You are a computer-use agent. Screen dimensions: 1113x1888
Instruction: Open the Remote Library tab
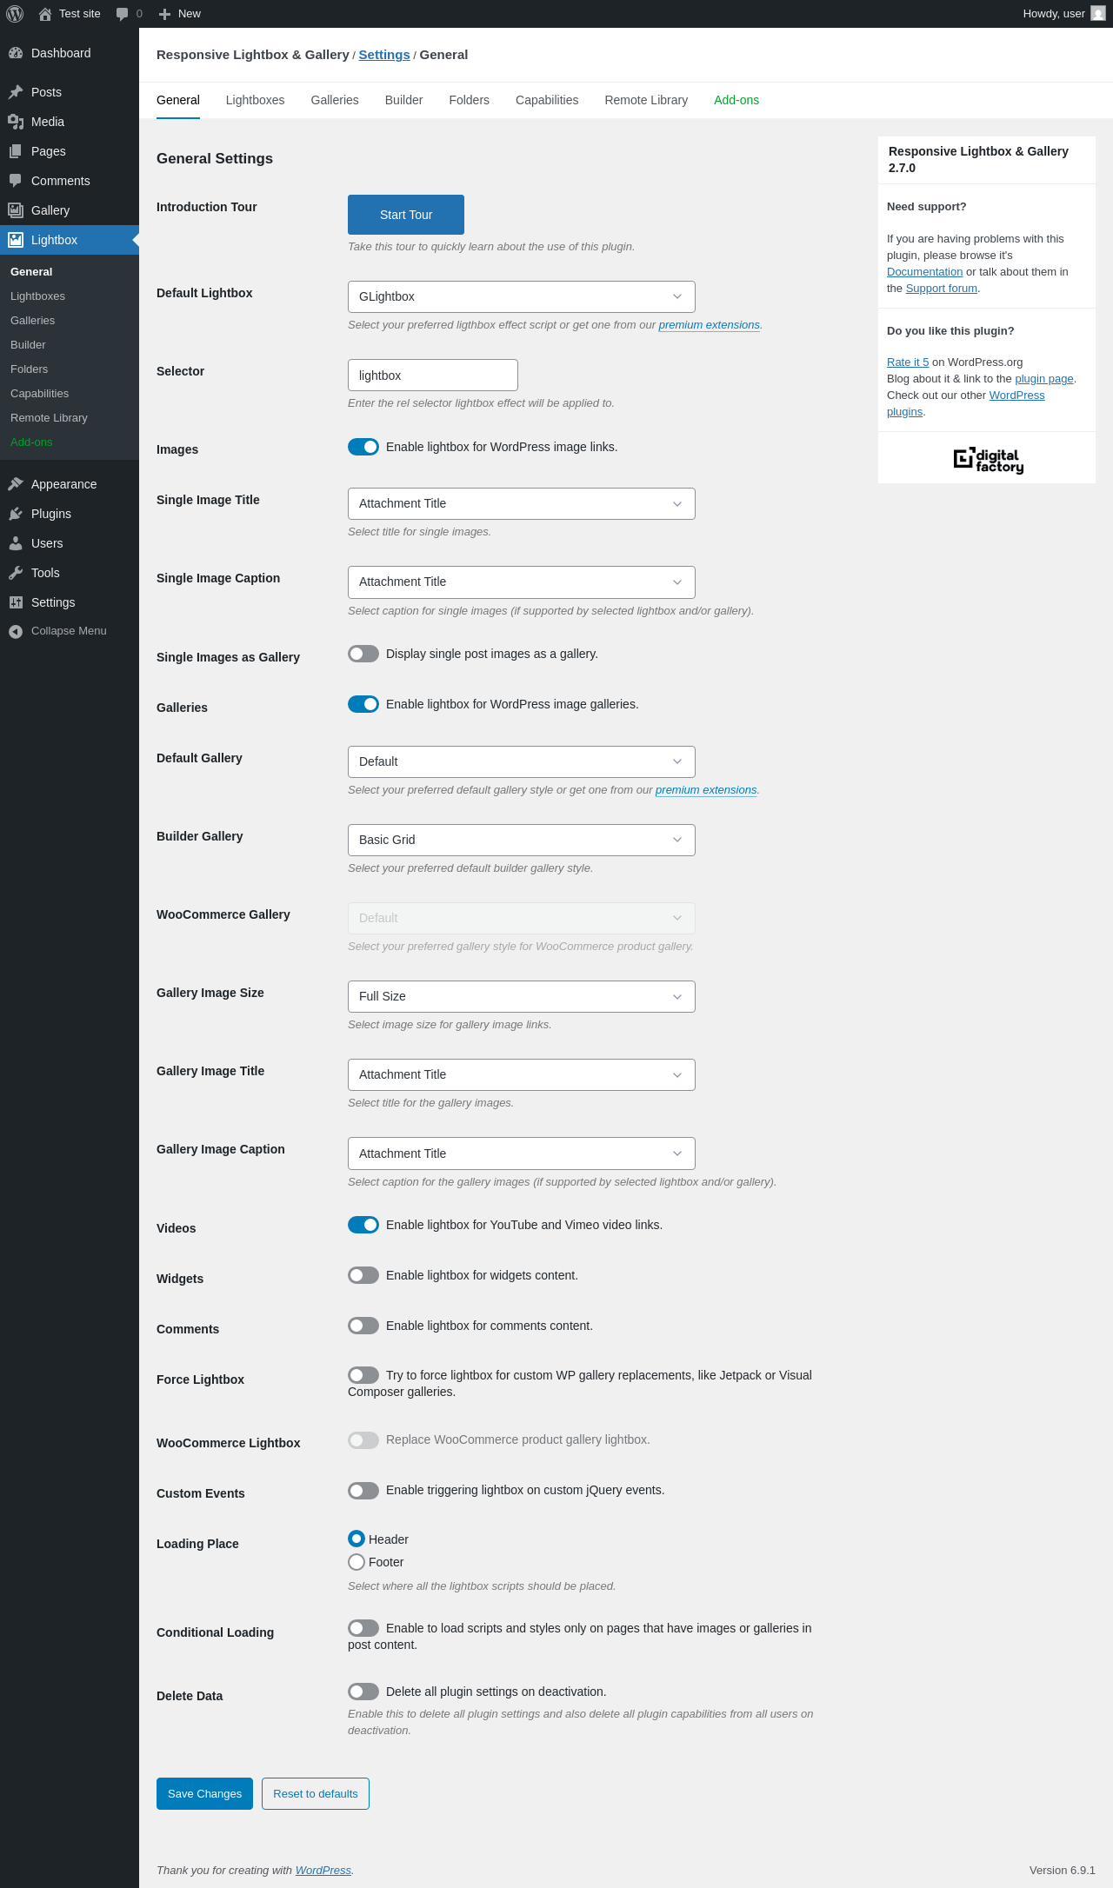click(x=646, y=100)
